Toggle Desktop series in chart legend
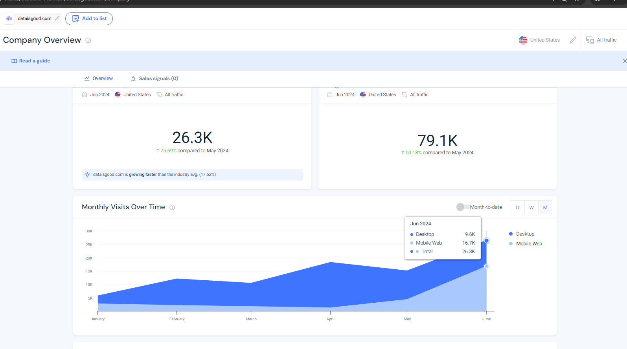Screen dimensions: 627x349 (525, 234)
